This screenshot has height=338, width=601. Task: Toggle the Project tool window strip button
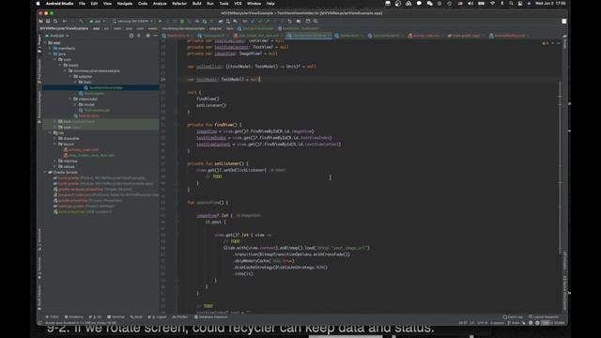coord(39,43)
